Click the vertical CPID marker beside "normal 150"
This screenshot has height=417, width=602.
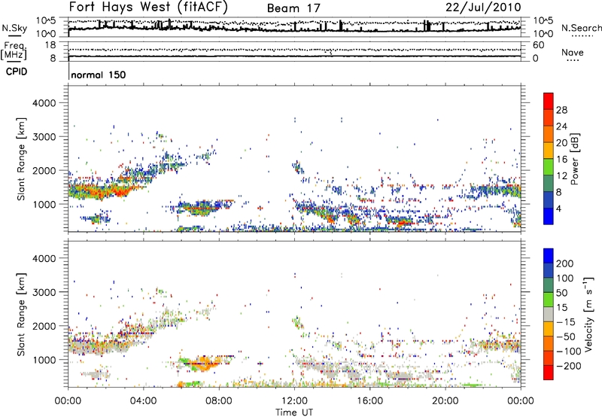point(68,72)
